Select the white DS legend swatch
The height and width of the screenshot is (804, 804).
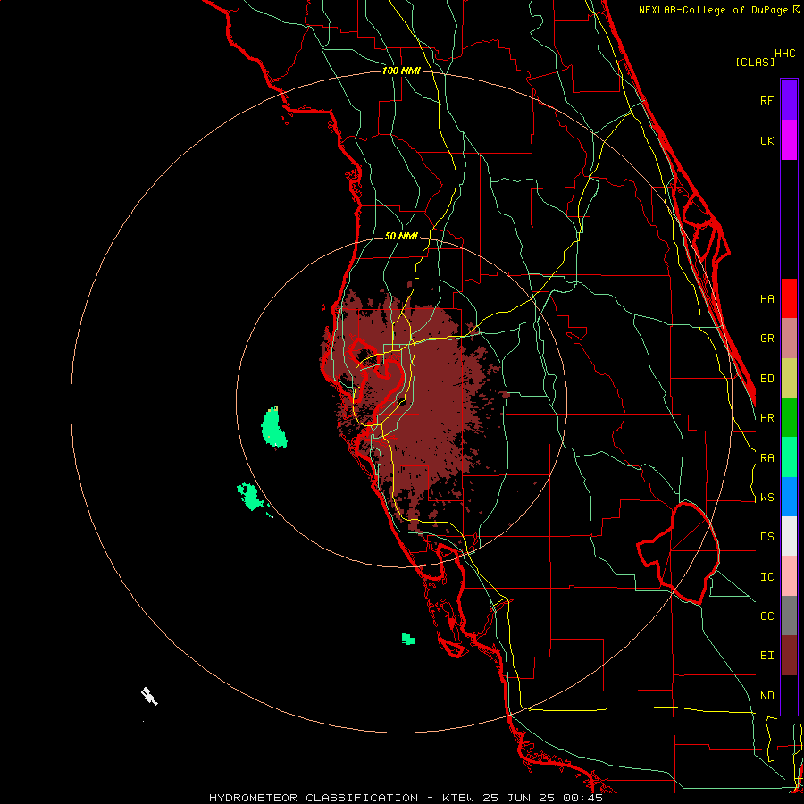tap(789, 536)
